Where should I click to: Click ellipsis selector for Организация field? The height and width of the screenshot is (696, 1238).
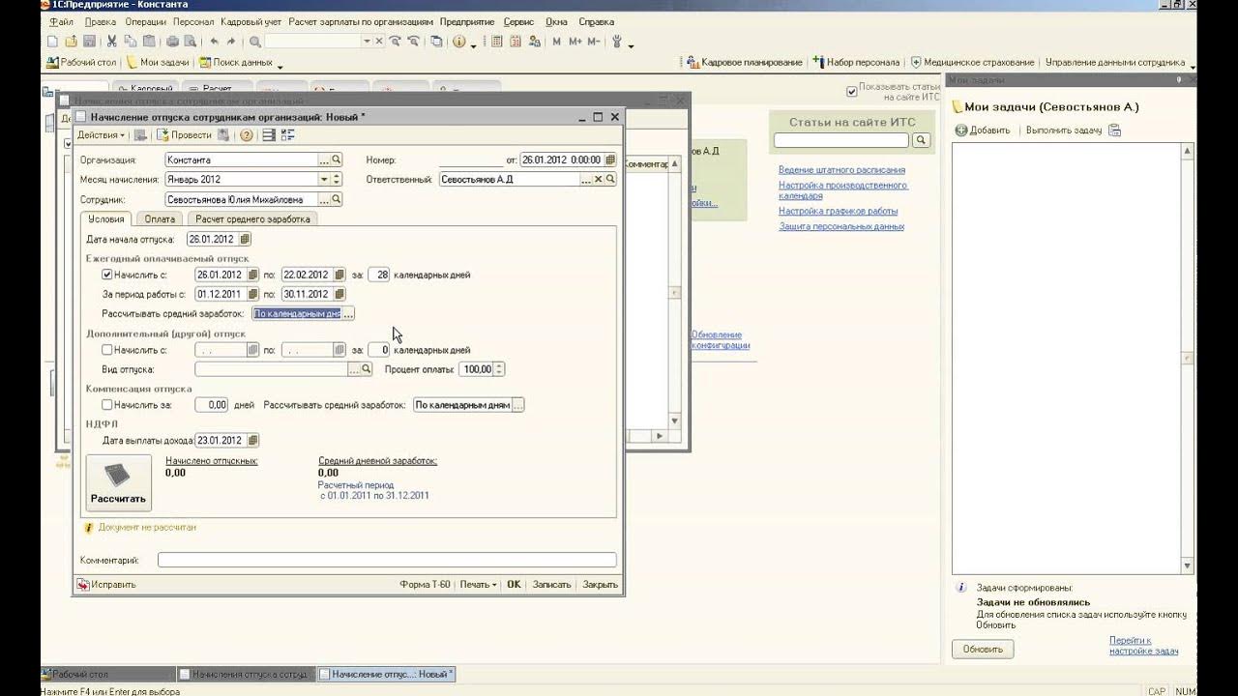click(324, 159)
